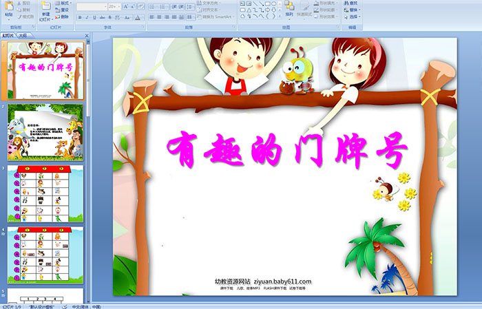
Task: Open the Font Color dropdown arrow
Action: (x=143, y=17)
